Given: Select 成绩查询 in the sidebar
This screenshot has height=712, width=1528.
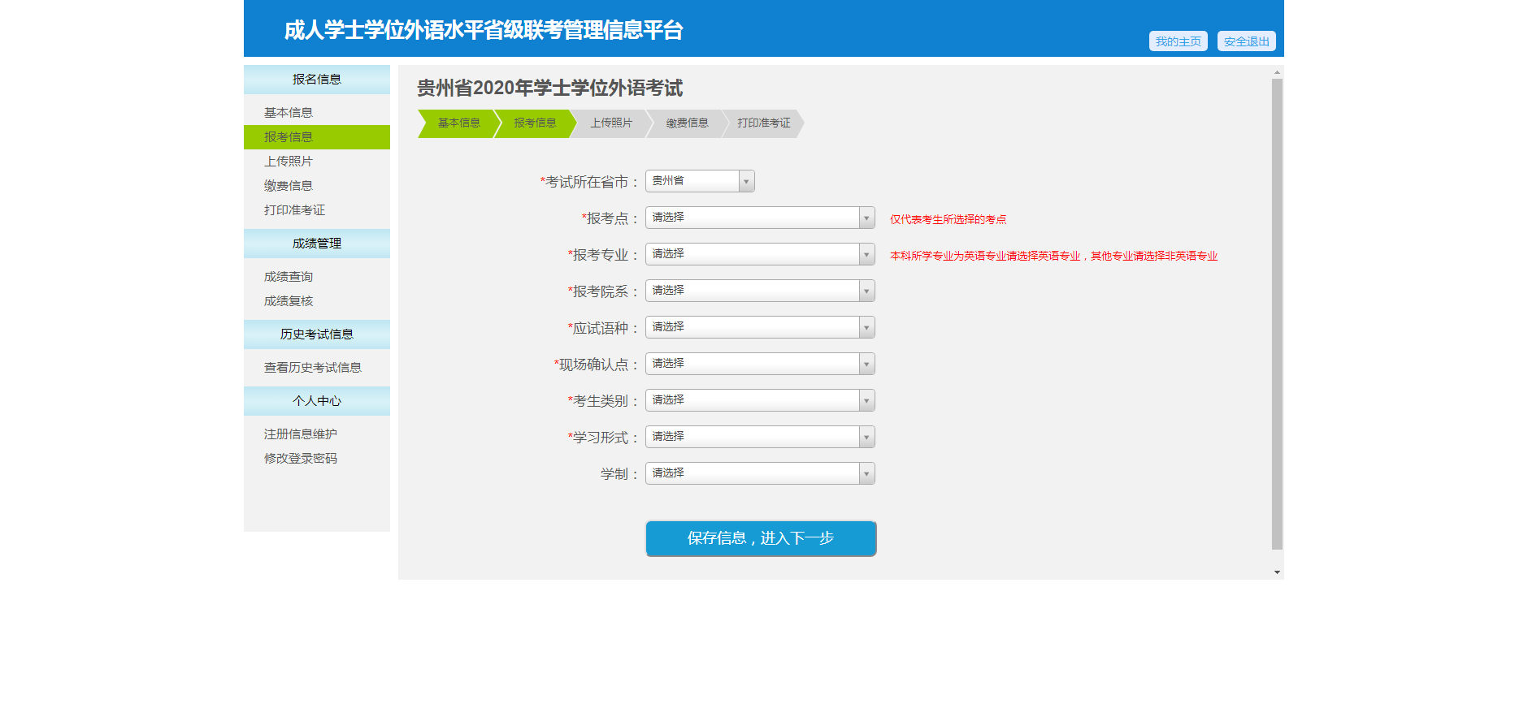Looking at the screenshot, I should pos(289,277).
